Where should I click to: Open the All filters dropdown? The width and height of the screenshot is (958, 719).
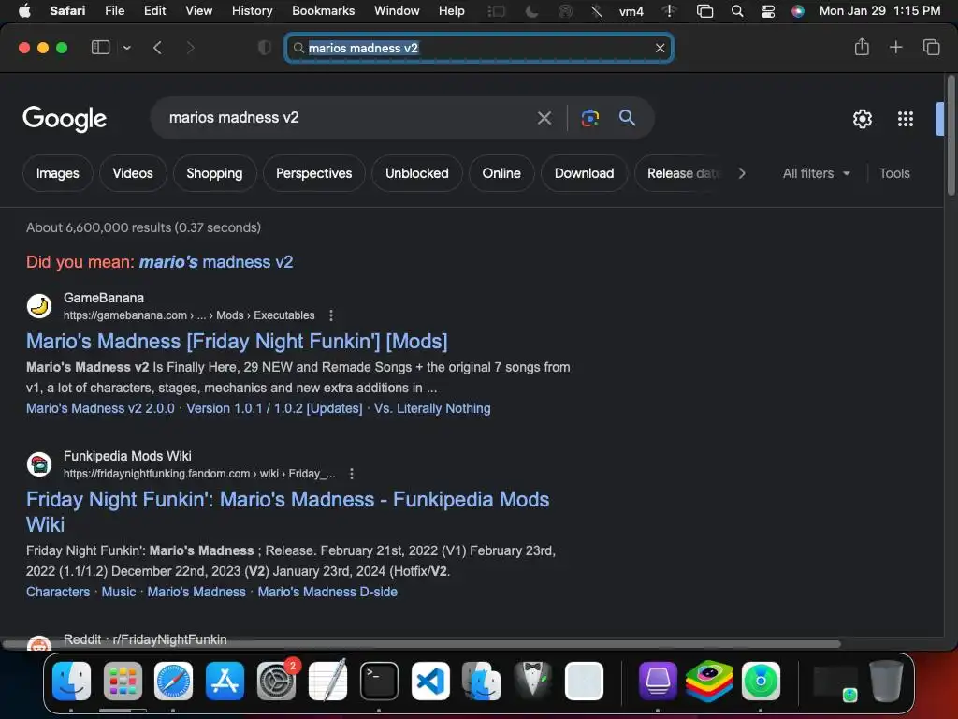click(x=816, y=173)
